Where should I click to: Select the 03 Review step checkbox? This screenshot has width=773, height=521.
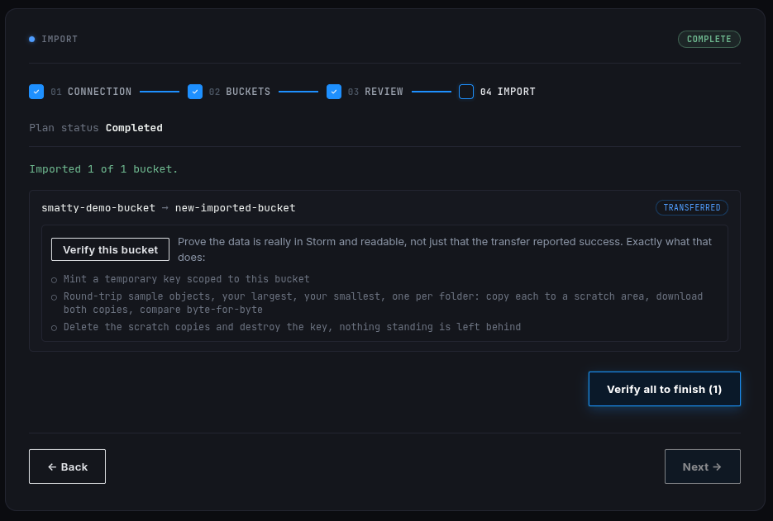(x=334, y=92)
